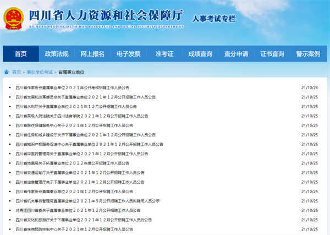330x235 pixels.
Task: Go to 政策法规 in navigation bar
Action: (57, 54)
